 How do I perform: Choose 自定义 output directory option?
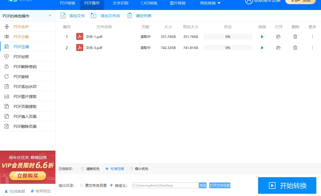[x=111, y=185]
